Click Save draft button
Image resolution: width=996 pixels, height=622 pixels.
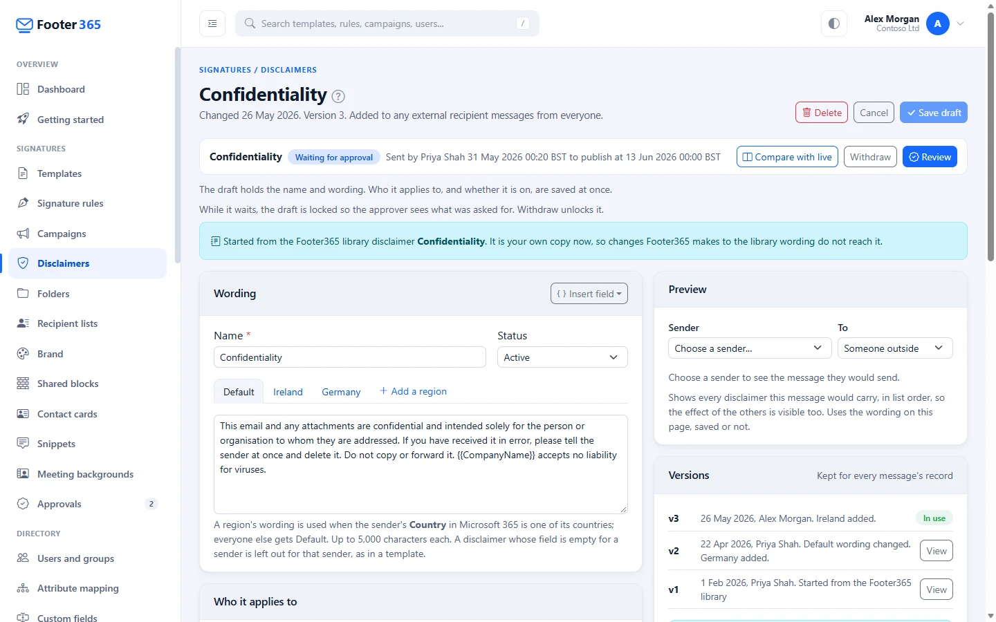click(934, 113)
